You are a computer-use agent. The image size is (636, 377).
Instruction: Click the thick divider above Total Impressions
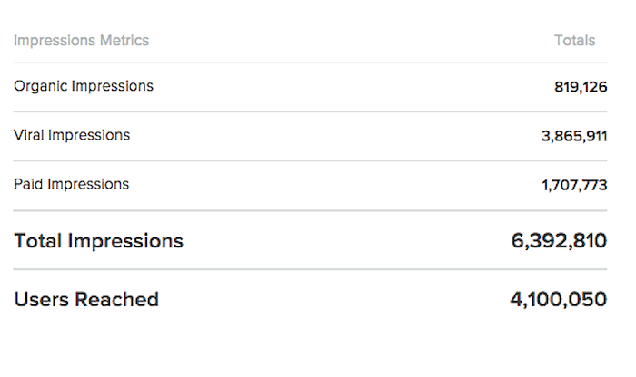click(x=311, y=211)
